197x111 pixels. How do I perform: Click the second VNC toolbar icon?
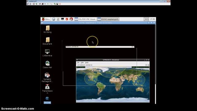(30, 4)
